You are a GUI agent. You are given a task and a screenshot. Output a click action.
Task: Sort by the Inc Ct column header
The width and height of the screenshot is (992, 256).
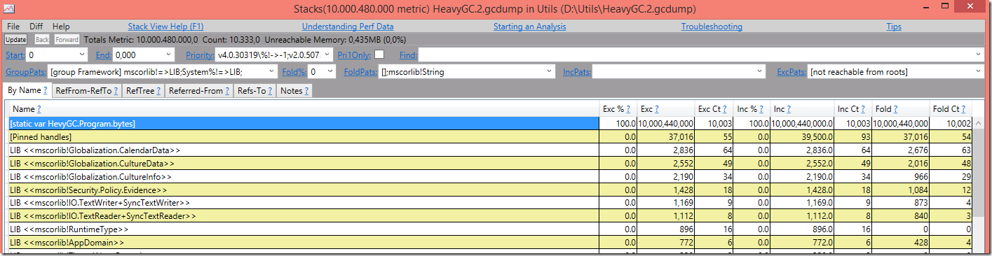tap(848, 109)
